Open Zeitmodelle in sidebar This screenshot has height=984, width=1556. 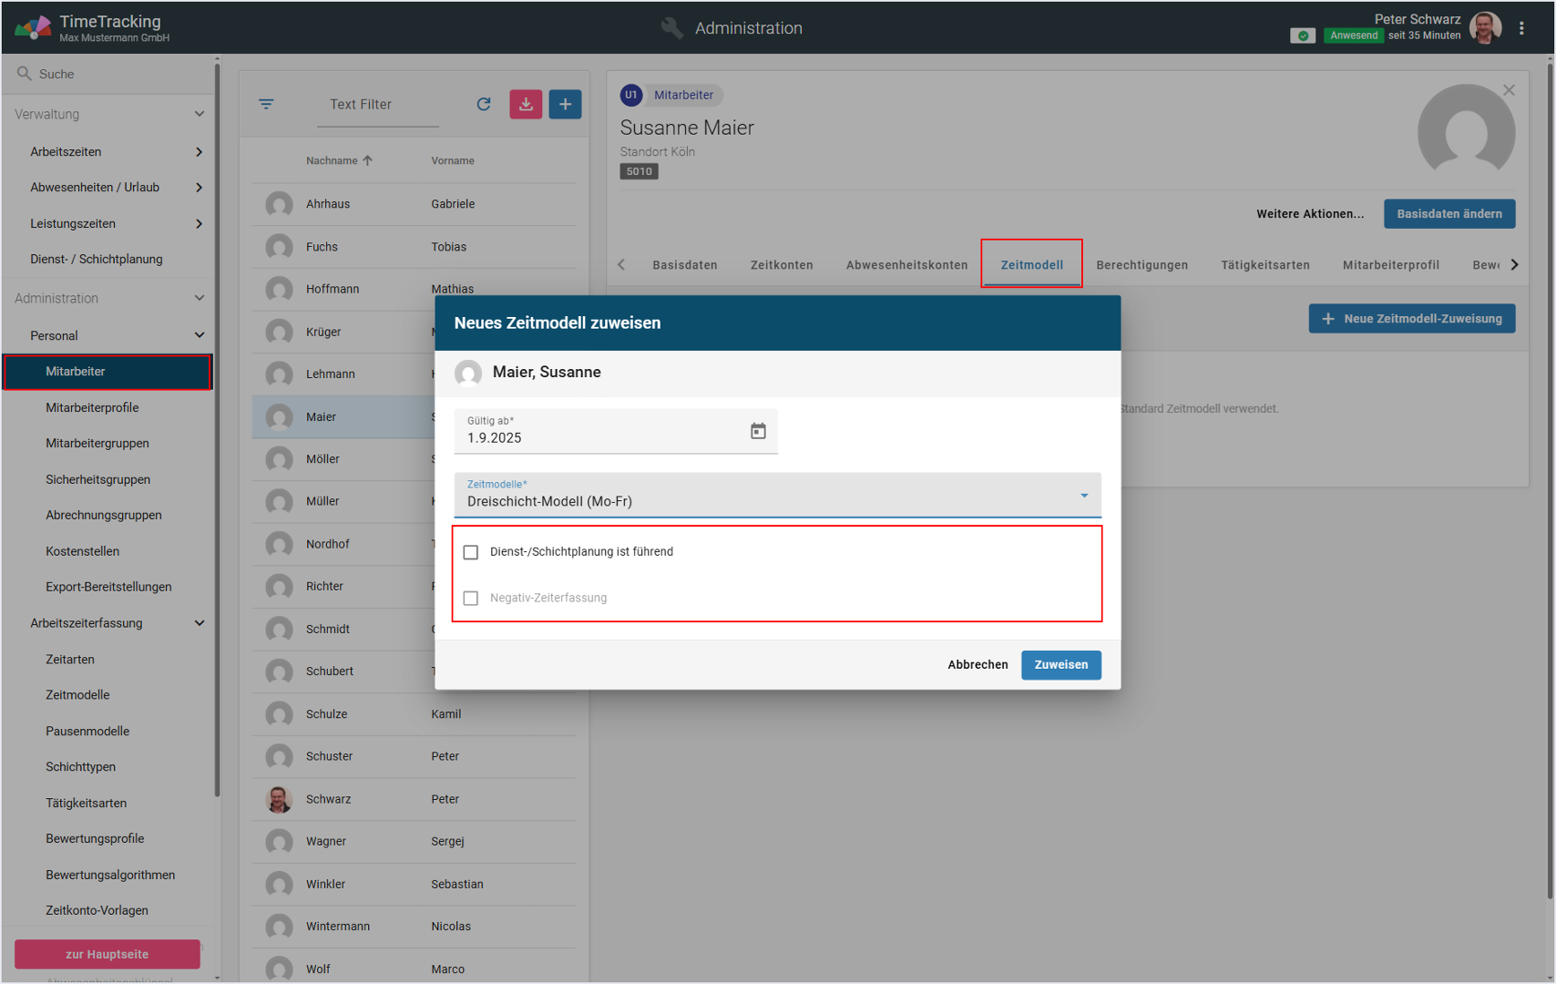tap(77, 695)
